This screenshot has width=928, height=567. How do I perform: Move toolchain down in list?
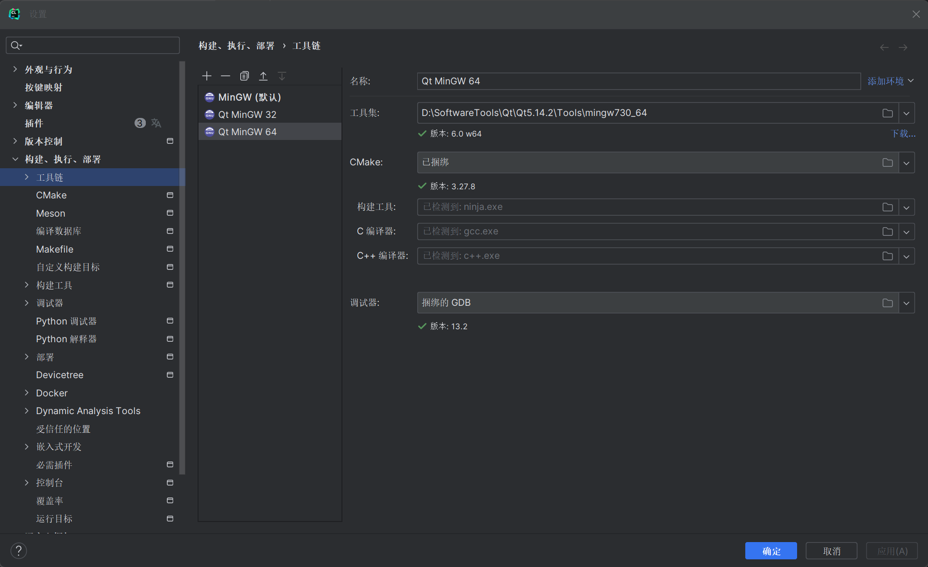[282, 76]
